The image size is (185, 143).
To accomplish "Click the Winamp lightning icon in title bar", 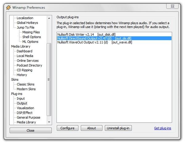I will pyautogui.click(x=8, y=7).
